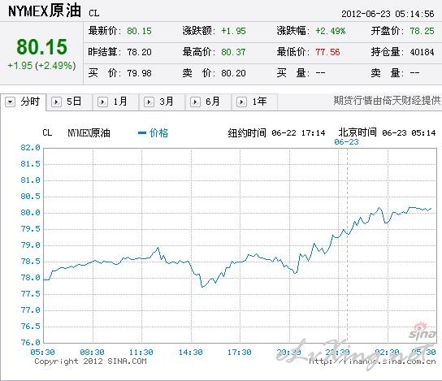Click the CL symbol in chart header
The image size is (442, 381).
click(47, 133)
